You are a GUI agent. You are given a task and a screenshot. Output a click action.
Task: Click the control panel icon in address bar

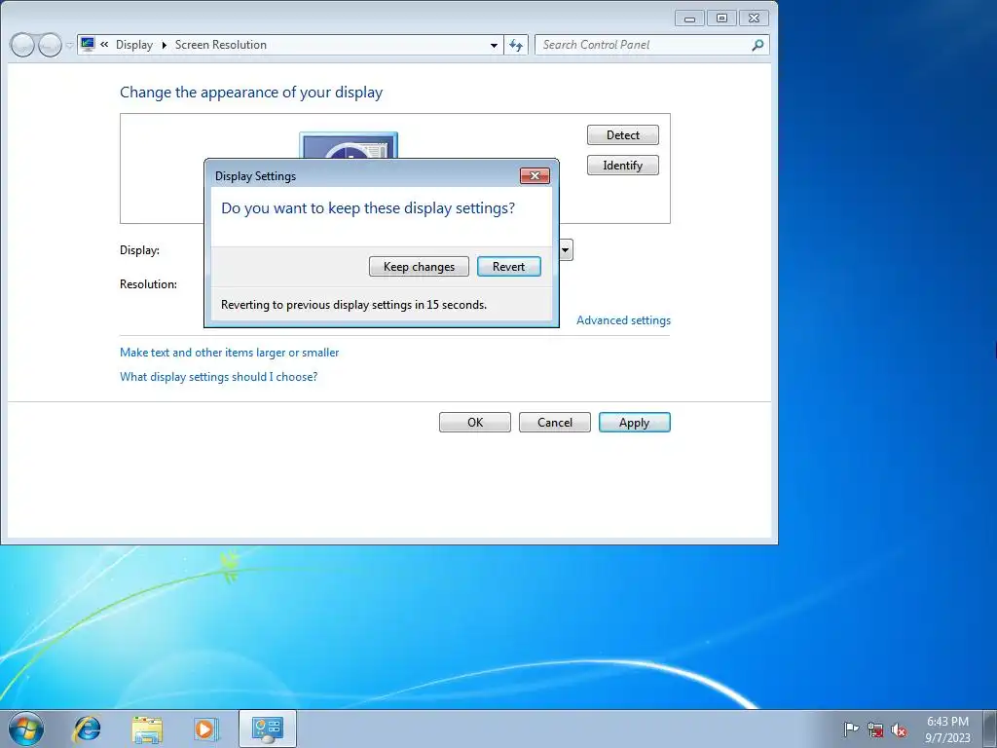(88, 45)
